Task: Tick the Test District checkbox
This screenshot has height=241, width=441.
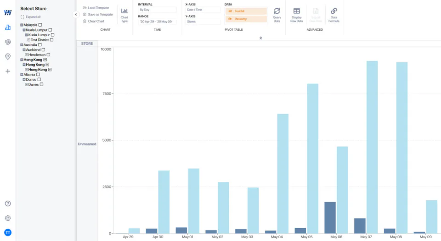Action: click(x=51, y=40)
